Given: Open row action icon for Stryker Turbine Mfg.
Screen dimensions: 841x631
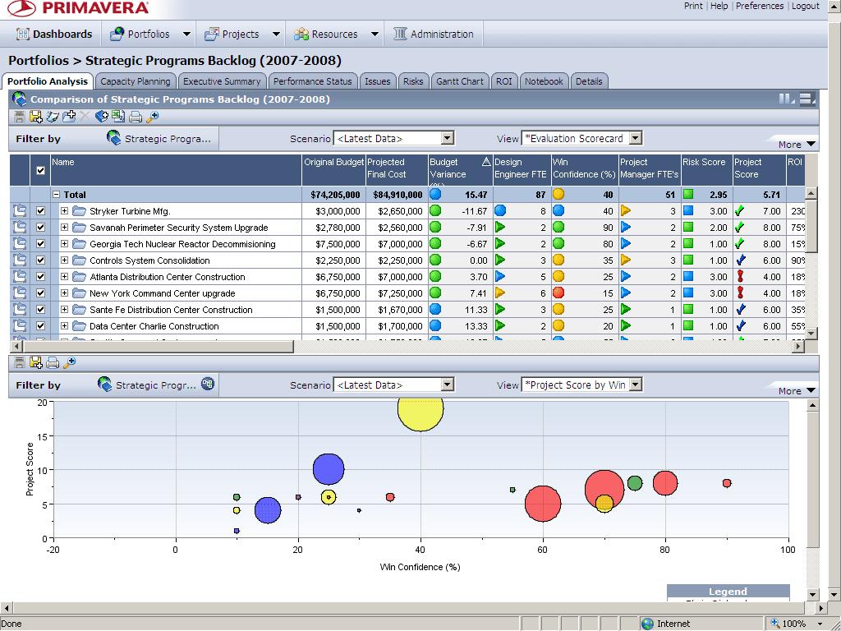Looking at the screenshot, I should pos(20,211).
